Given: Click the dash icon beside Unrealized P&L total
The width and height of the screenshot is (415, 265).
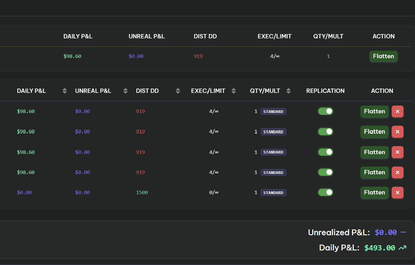Looking at the screenshot, I should 403,232.
